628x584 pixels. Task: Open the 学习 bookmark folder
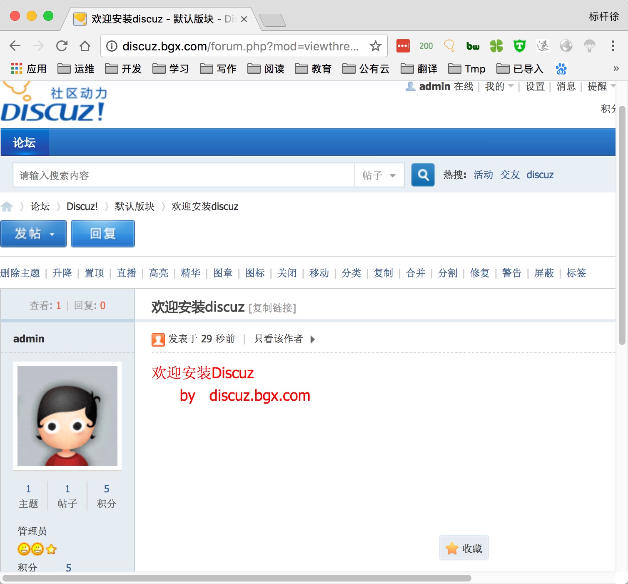tap(171, 69)
